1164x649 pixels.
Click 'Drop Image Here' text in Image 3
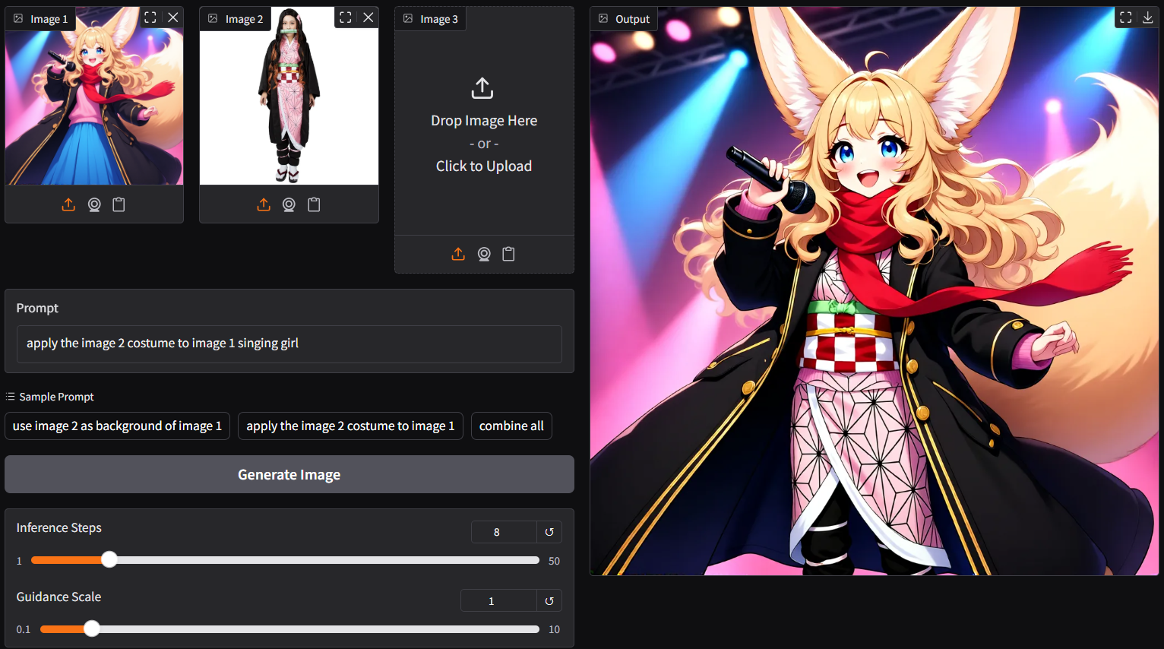click(x=484, y=121)
